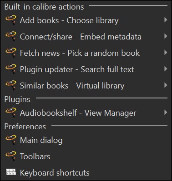
Task: Click the icon next to Toolbars
Action: 11,156
